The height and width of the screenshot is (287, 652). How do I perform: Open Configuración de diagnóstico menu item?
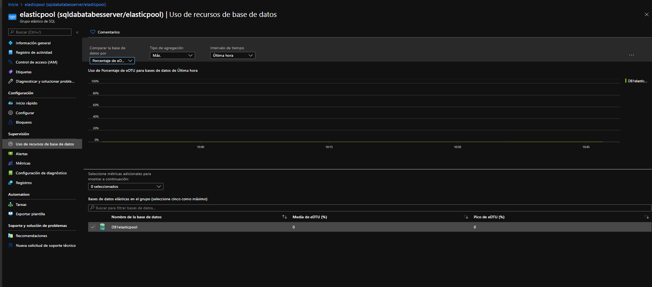point(41,173)
